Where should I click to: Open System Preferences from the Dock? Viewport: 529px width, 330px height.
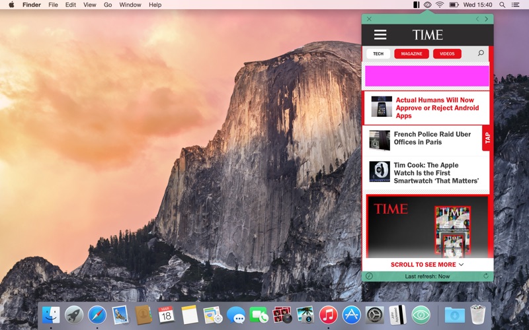[x=374, y=315]
